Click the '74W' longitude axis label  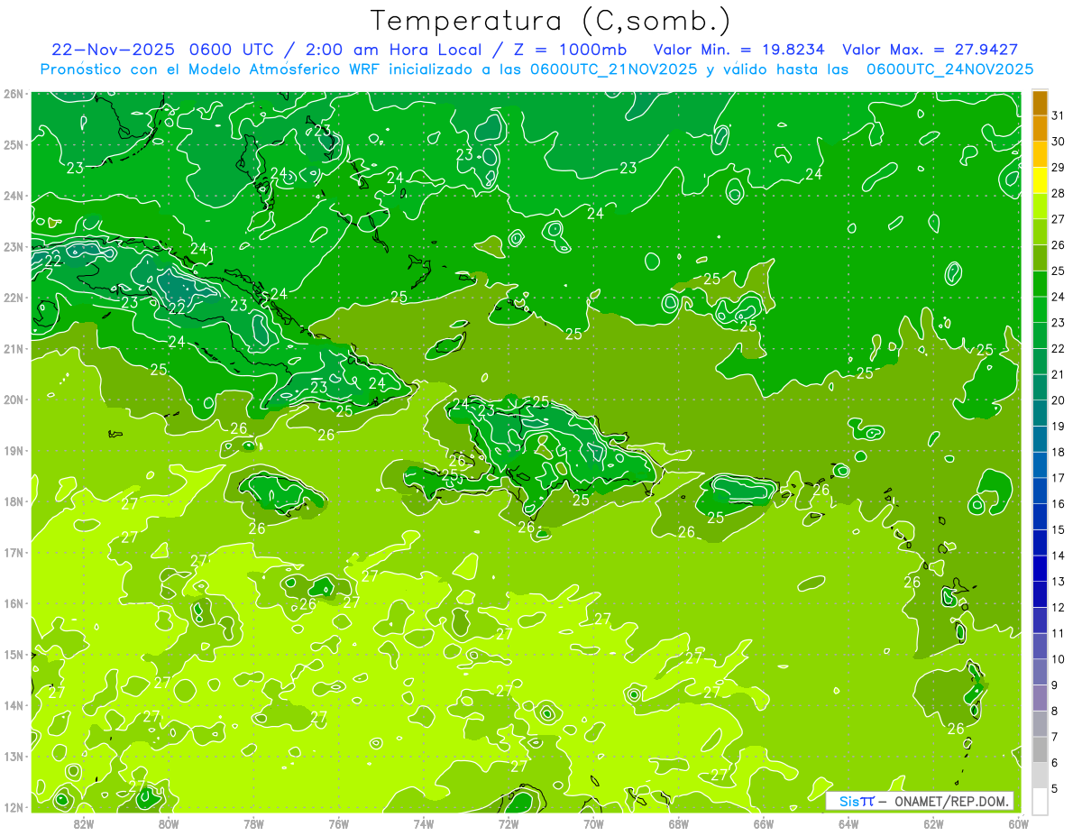tap(424, 822)
